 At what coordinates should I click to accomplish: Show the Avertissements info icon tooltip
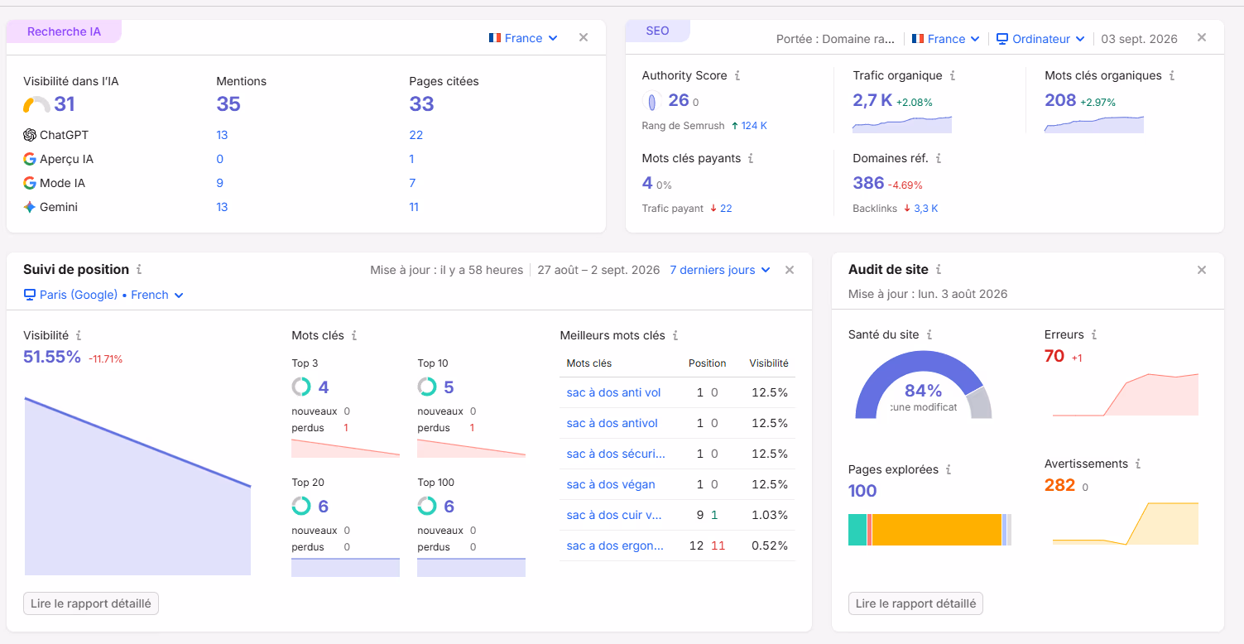pos(1138,464)
